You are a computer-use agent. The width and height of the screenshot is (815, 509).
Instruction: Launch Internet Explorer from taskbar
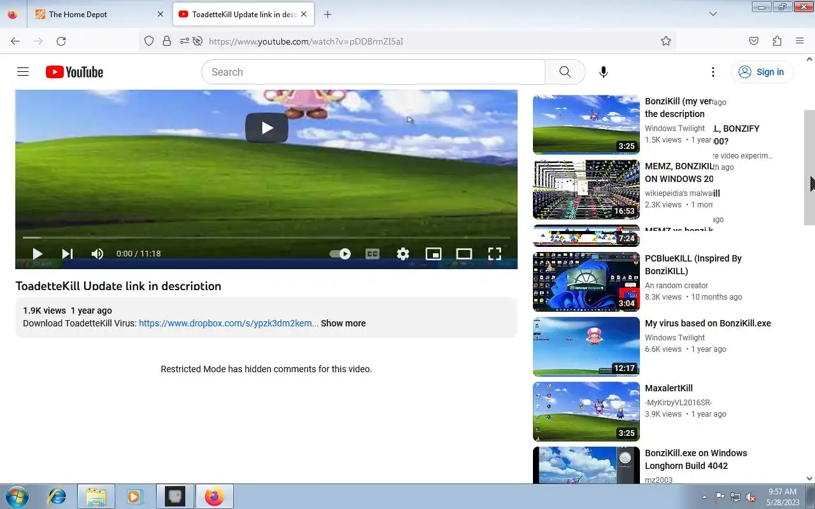pyautogui.click(x=57, y=496)
